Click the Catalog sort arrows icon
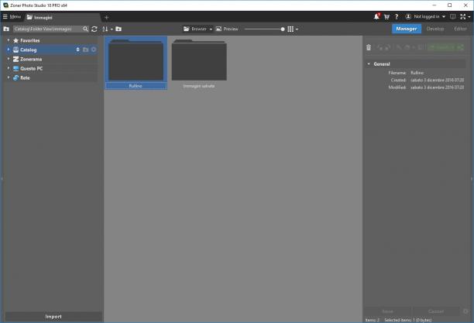Image resolution: width=474 pixels, height=323 pixels. coord(77,50)
